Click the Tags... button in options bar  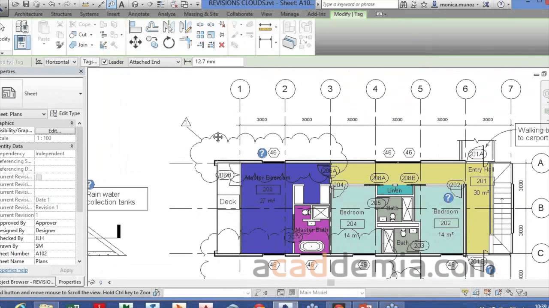click(90, 62)
